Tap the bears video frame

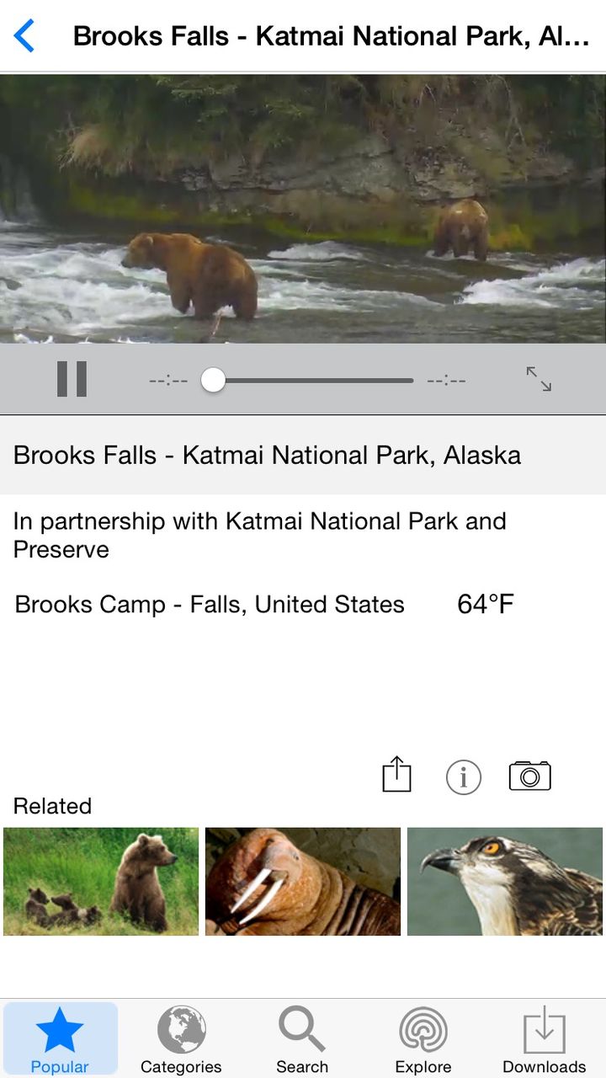tap(303, 209)
